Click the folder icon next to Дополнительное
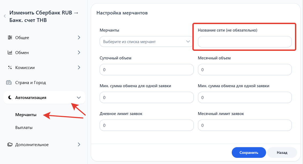303x164 pixels. (10, 144)
